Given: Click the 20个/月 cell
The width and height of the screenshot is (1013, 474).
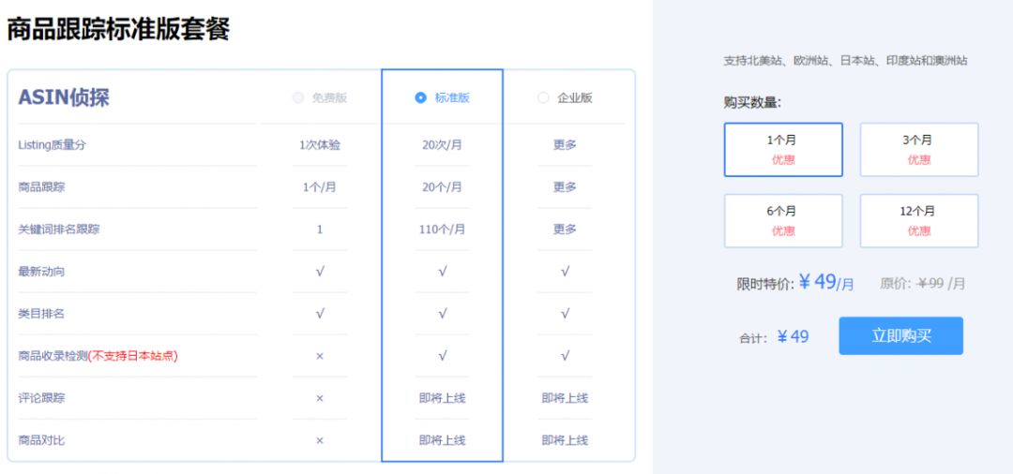Looking at the screenshot, I should click(x=442, y=187).
